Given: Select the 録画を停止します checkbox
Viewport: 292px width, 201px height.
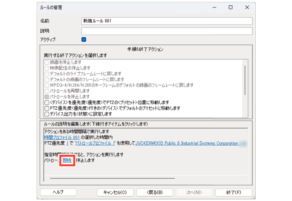Looking at the screenshot, I should click(47, 62).
